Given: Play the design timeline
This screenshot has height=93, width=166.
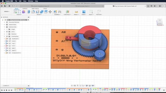Looking at the screenshot, I should [x=6, y=90].
